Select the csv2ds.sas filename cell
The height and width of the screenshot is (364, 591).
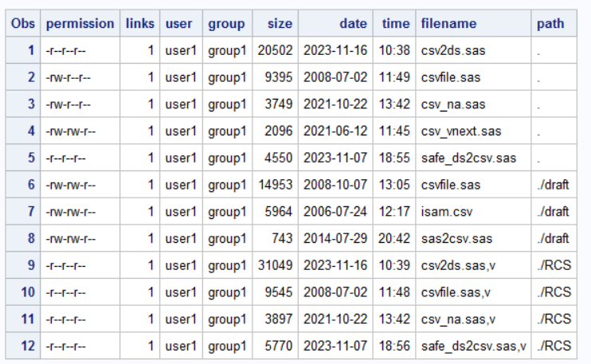click(454, 51)
